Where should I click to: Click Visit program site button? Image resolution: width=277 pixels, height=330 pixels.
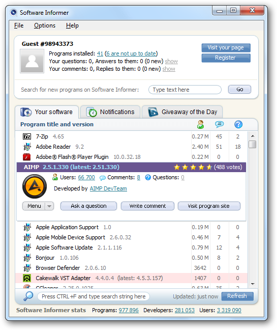(x=209, y=206)
